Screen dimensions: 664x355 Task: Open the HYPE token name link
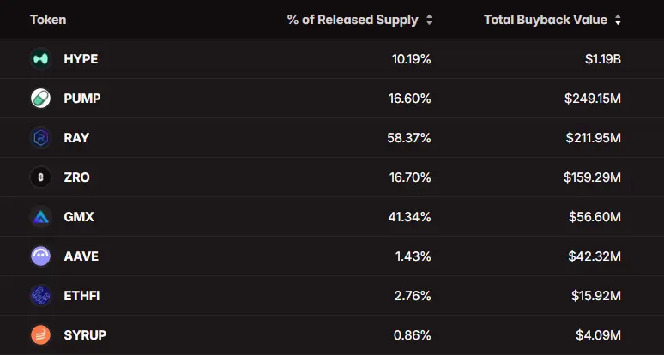point(81,59)
